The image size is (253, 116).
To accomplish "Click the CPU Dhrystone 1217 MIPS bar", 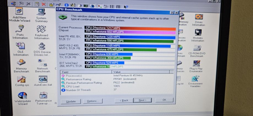I will click(130, 28).
